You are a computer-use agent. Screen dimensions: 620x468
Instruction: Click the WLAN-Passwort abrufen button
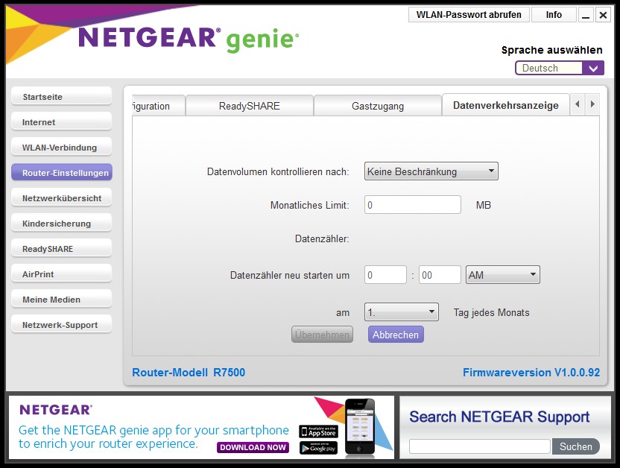469,15
